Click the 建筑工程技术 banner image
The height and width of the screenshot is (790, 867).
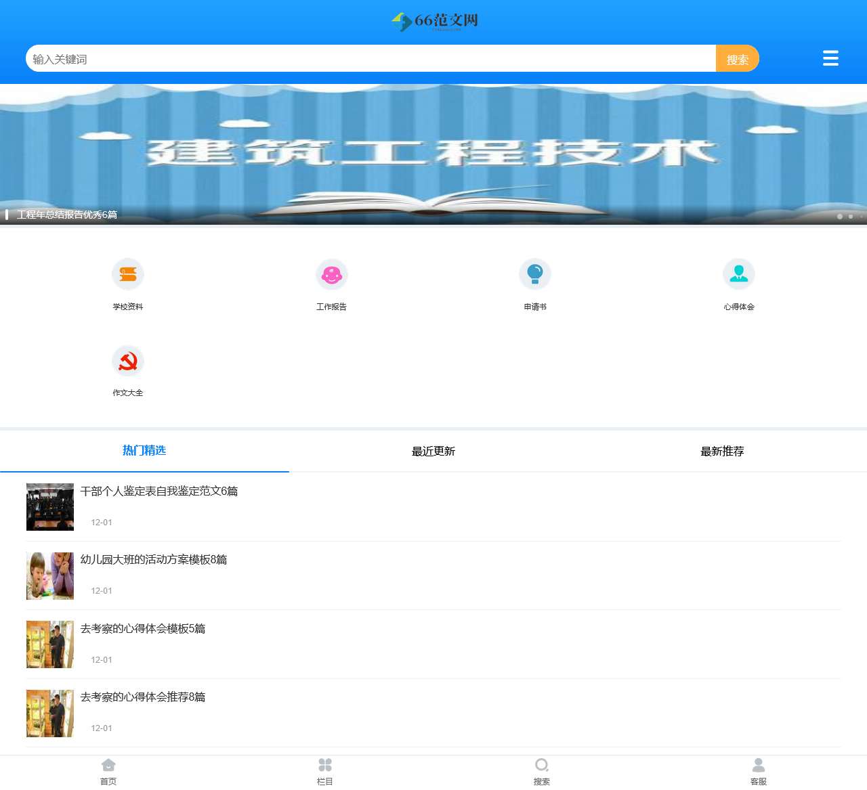(x=433, y=154)
